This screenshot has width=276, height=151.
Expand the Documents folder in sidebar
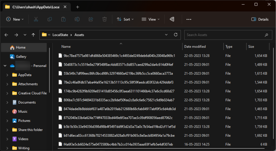point(7,102)
